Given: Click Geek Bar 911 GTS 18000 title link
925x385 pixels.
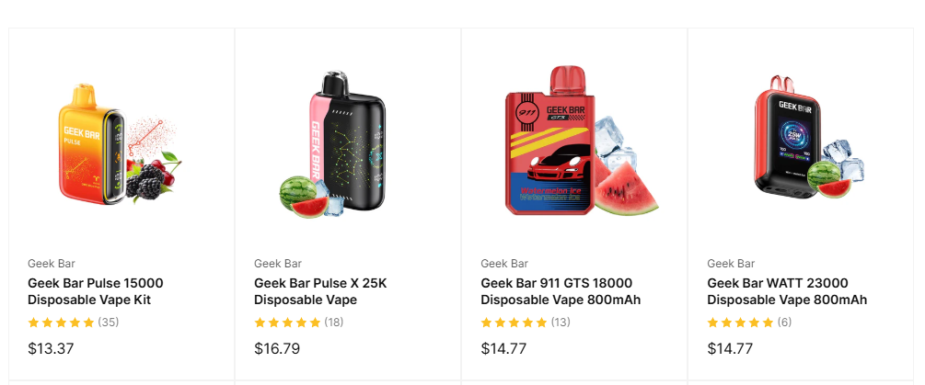Looking at the screenshot, I should pos(561,291).
